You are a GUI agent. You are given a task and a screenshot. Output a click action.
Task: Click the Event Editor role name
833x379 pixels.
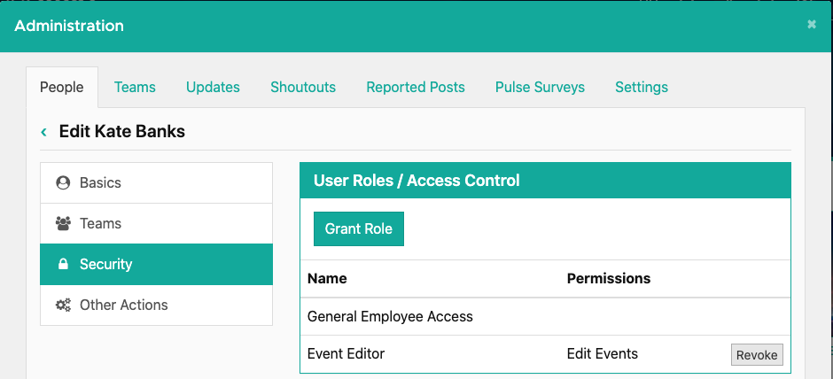346,353
